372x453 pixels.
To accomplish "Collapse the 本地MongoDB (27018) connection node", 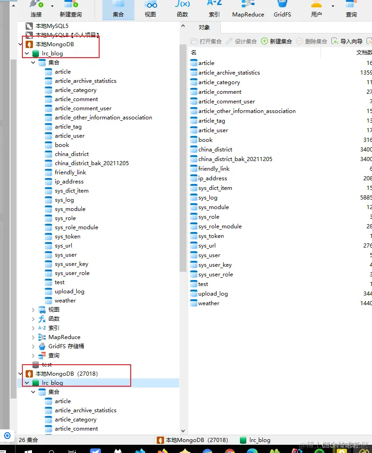I will pyautogui.click(x=21, y=374).
